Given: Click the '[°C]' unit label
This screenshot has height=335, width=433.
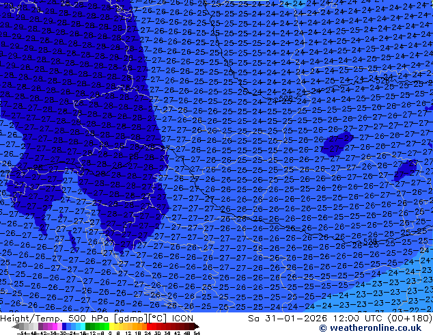Looking at the screenshot, I should tap(158, 319).
